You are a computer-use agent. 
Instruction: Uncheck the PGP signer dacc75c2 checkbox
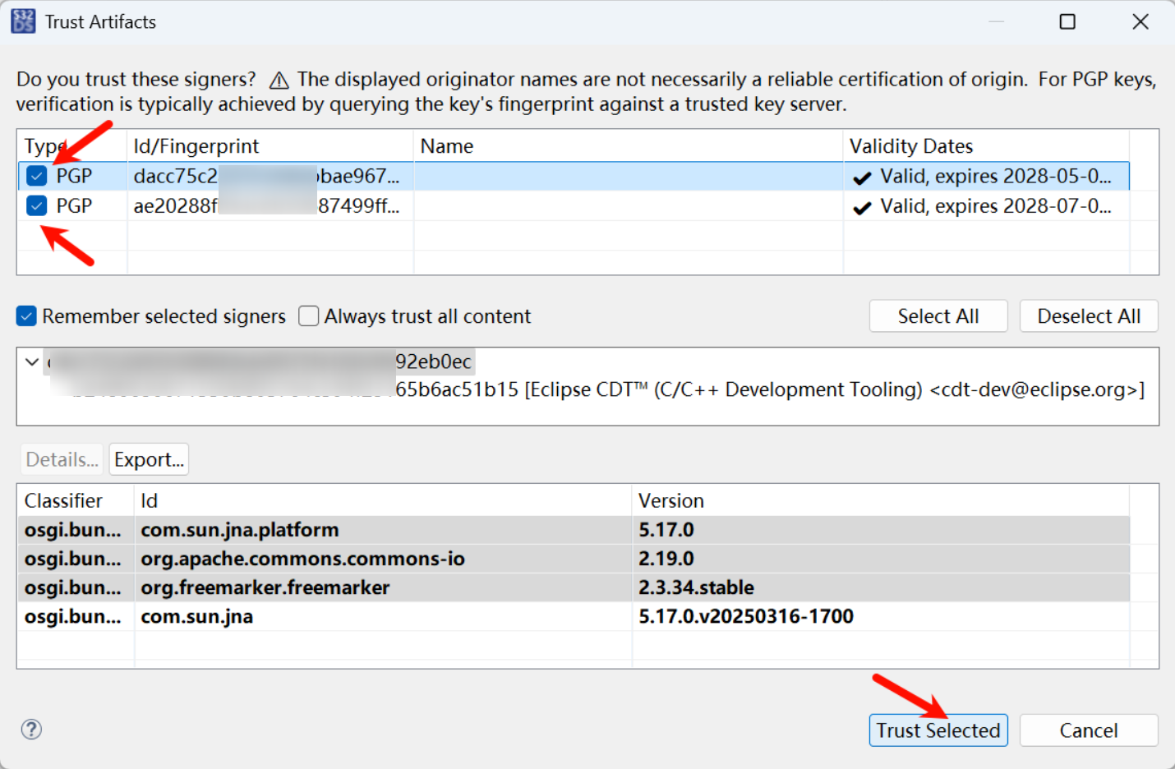[x=36, y=176]
